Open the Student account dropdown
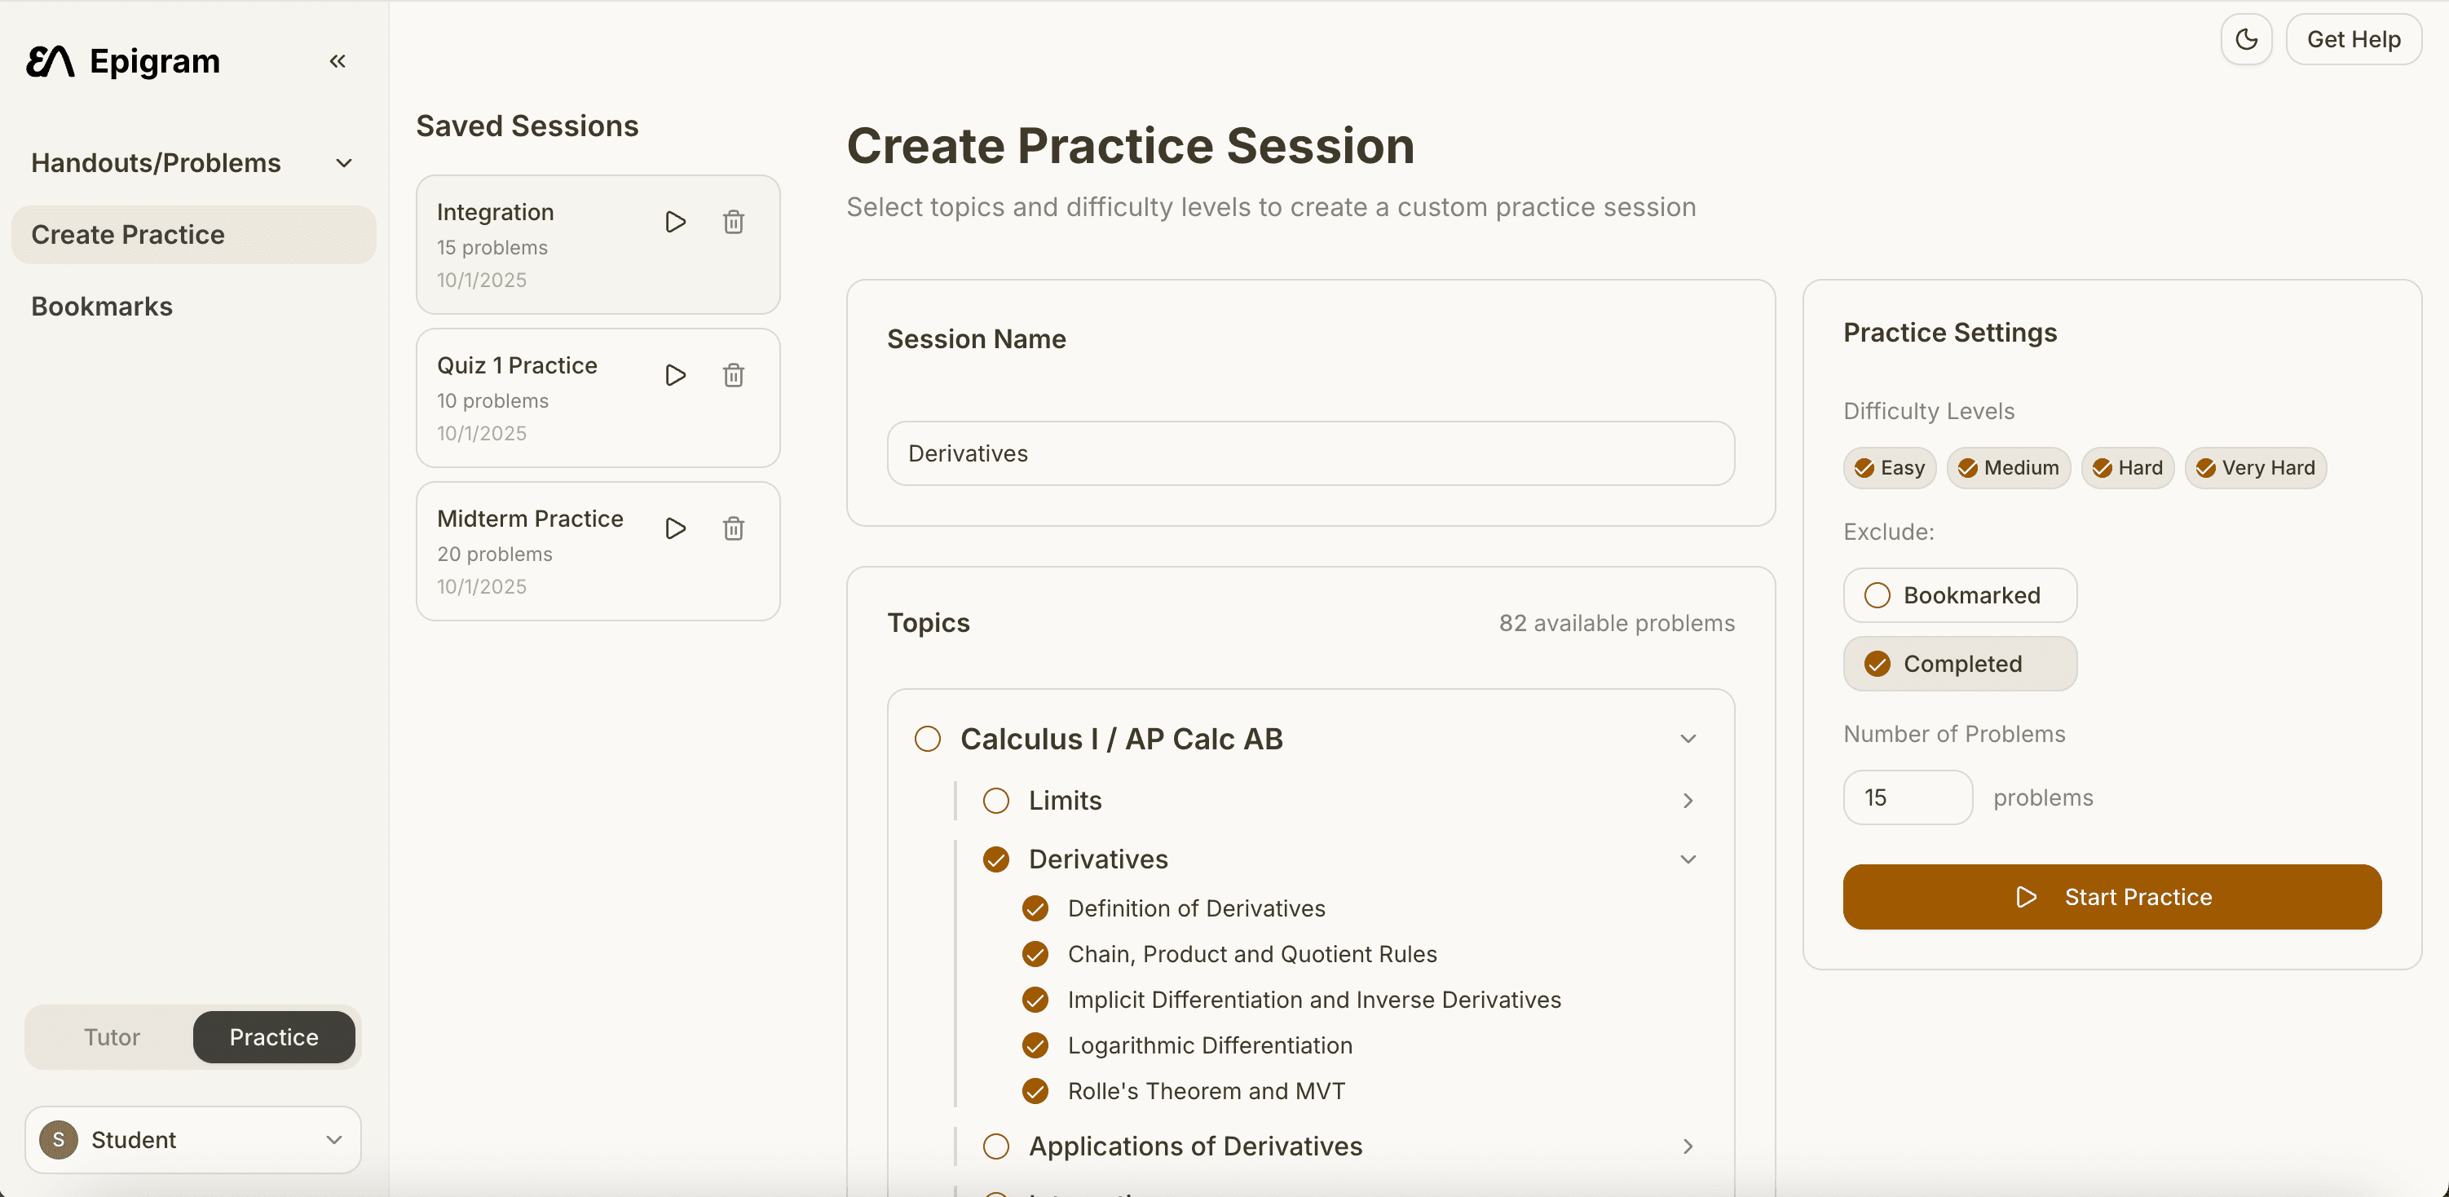The width and height of the screenshot is (2449, 1197). coord(193,1140)
